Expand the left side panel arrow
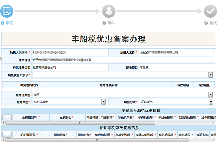 pos(1,58)
